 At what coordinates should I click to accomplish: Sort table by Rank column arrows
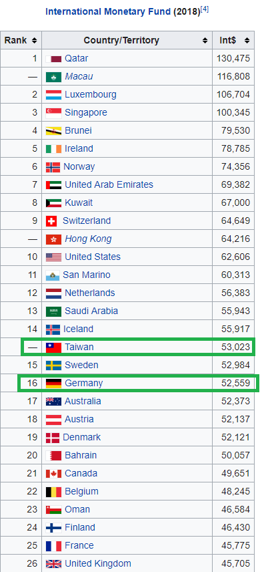pos(34,41)
